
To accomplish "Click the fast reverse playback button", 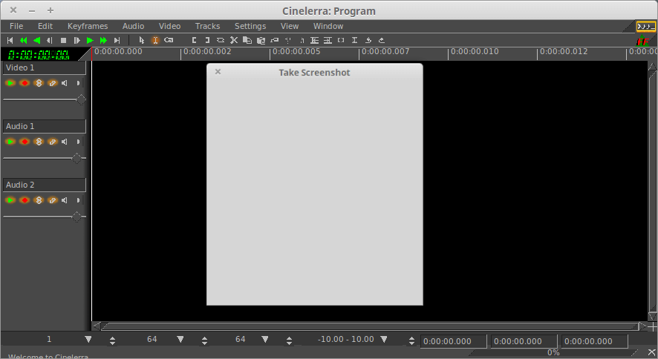I will click(24, 40).
